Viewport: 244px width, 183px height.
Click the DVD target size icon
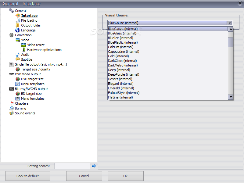18,79
